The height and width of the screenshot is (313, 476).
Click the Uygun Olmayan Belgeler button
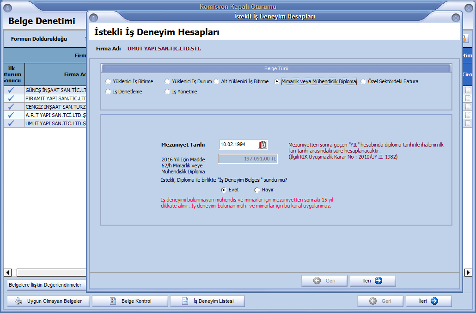pos(49,301)
